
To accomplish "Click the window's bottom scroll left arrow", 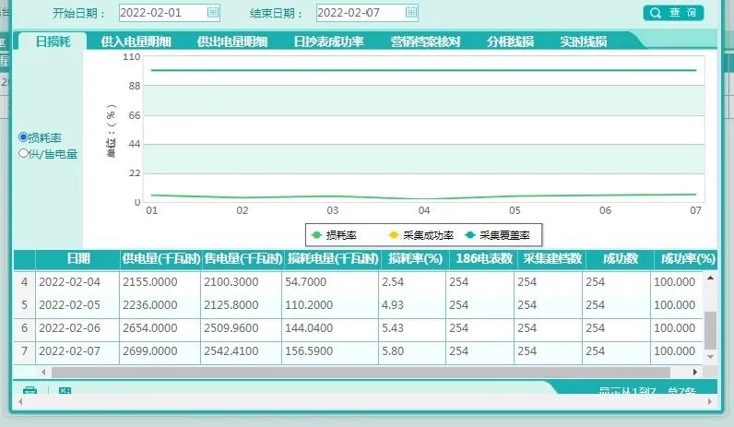I will tap(19, 402).
